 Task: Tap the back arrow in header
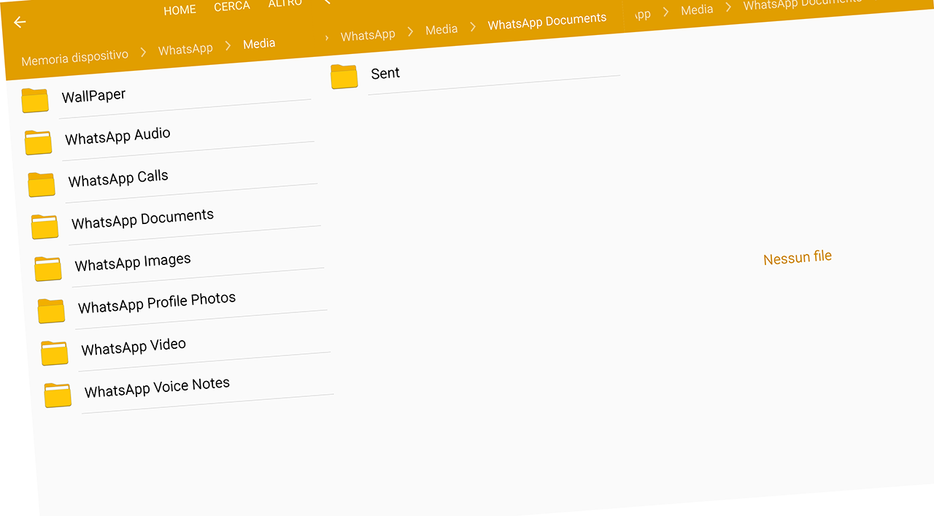[20, 23]
